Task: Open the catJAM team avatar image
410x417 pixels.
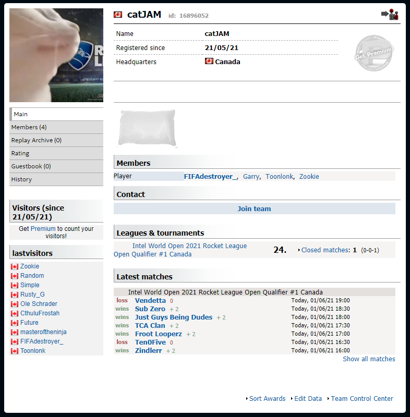Action: [56, 55]
